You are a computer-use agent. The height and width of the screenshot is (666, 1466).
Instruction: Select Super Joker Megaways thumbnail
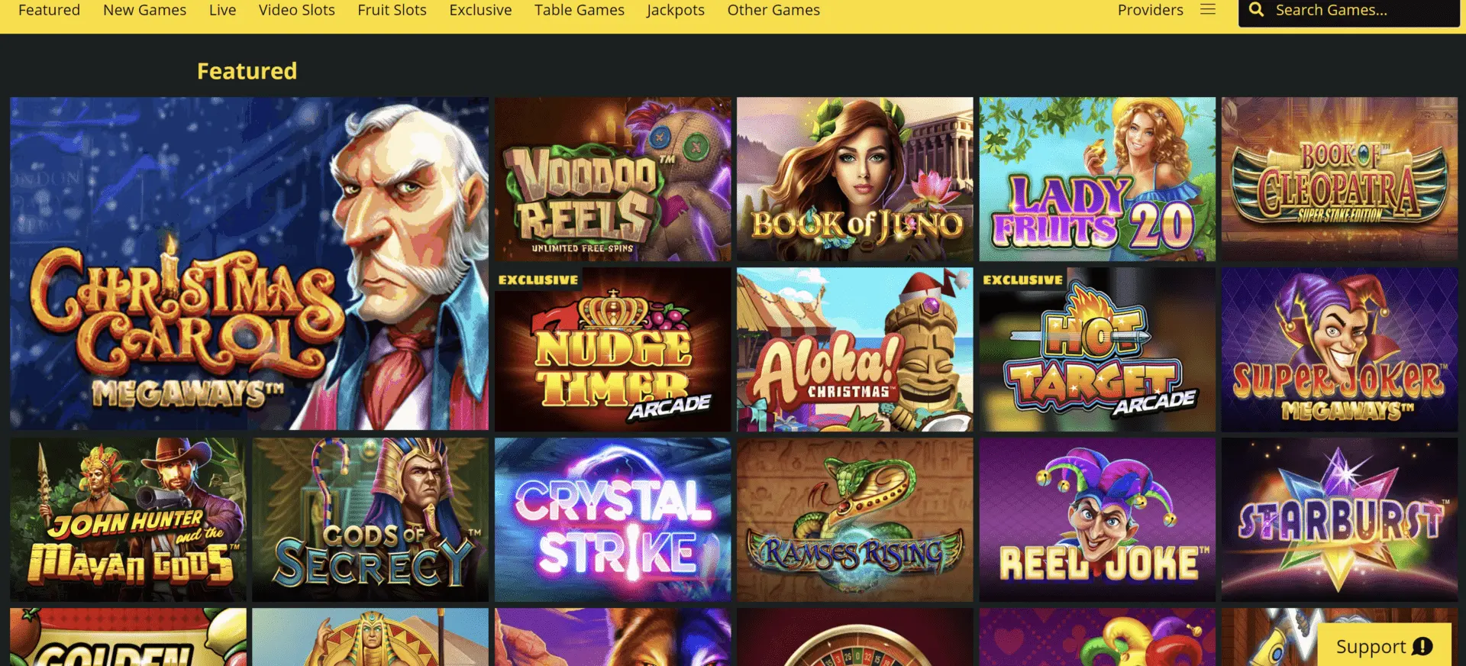[1339, 349]
